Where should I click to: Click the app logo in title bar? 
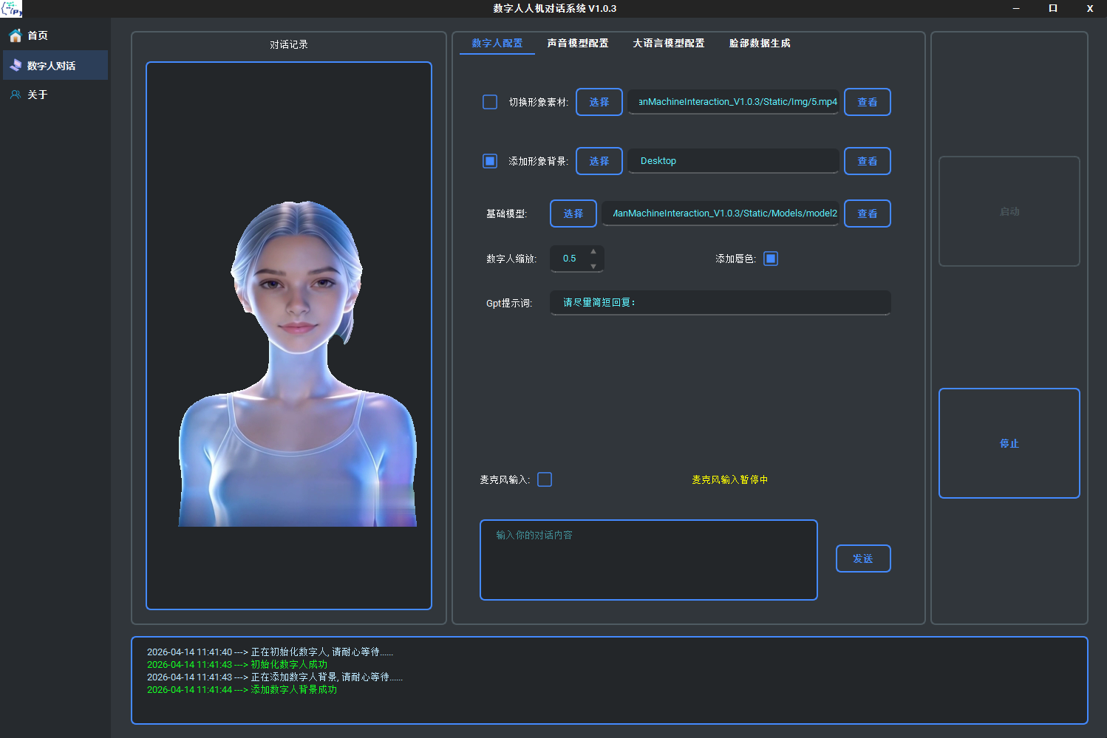point(11,9)
